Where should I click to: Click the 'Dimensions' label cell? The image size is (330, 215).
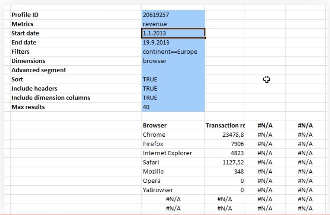pyautogui.click(x=76, y=61)
